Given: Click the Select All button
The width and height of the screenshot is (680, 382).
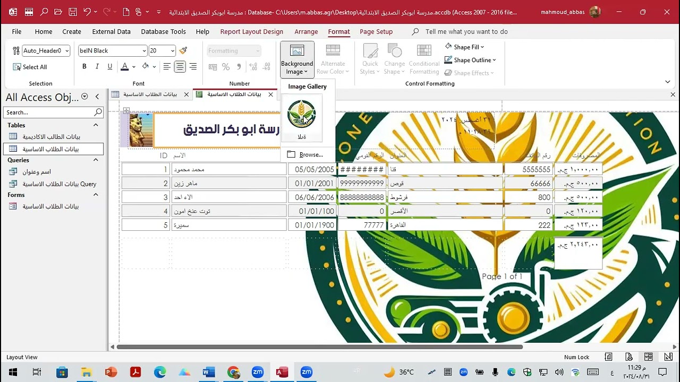Looking at the screenshot, I should coord(30,67).
